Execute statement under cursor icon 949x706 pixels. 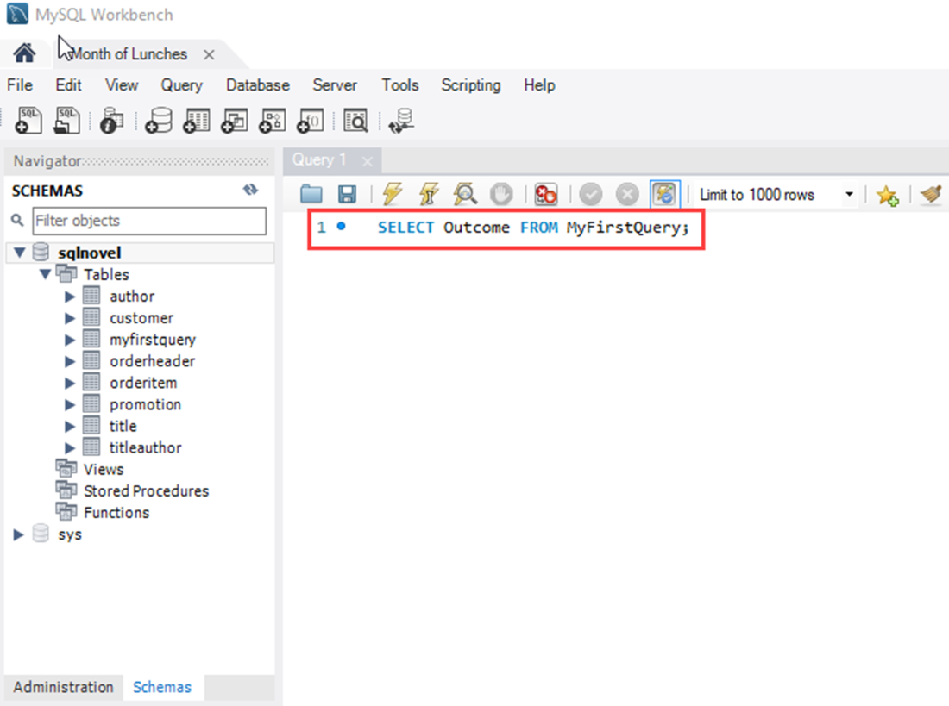coord(429,194)
